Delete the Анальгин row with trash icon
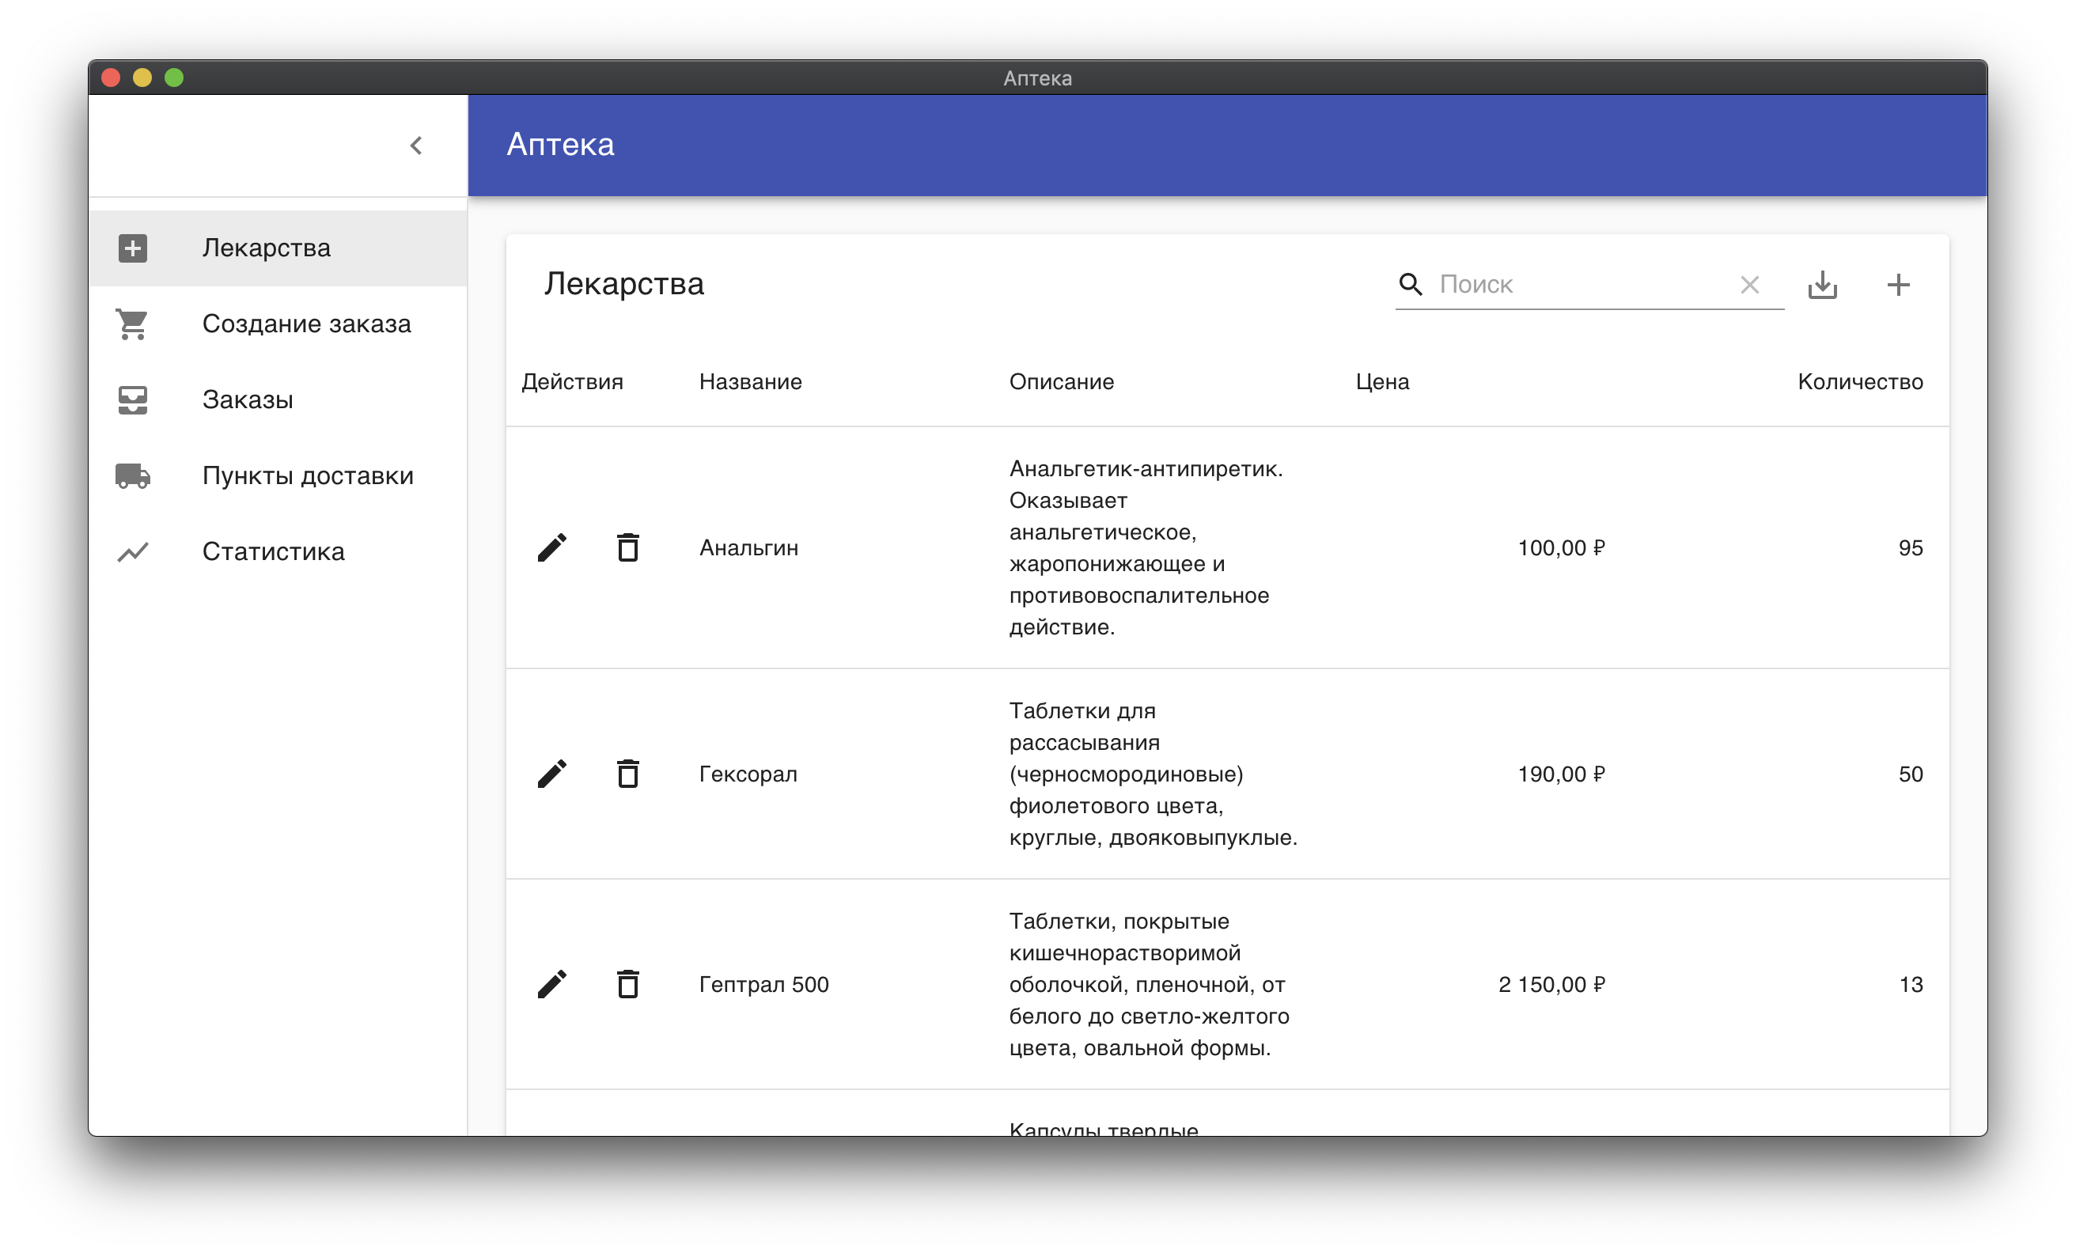2076x1253 pixels. coord(627,547)
